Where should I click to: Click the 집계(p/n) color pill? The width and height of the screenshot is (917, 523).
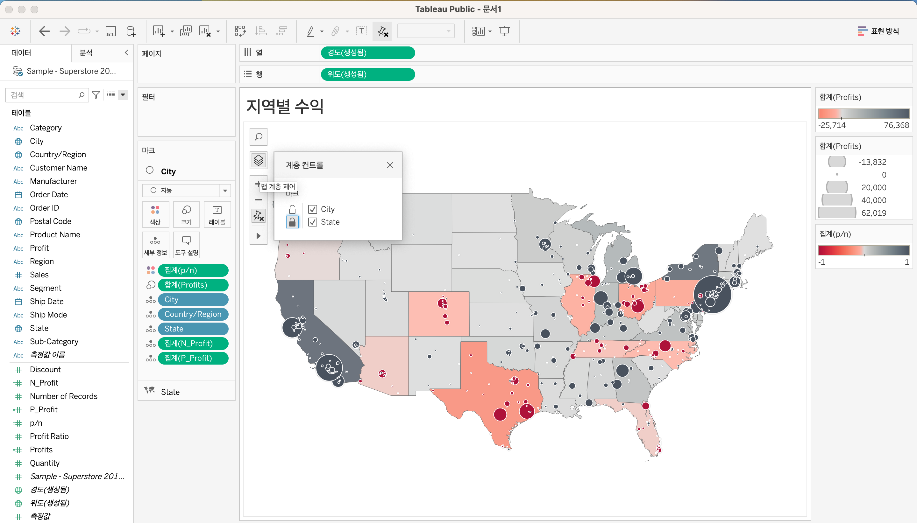tap(193, 270)
